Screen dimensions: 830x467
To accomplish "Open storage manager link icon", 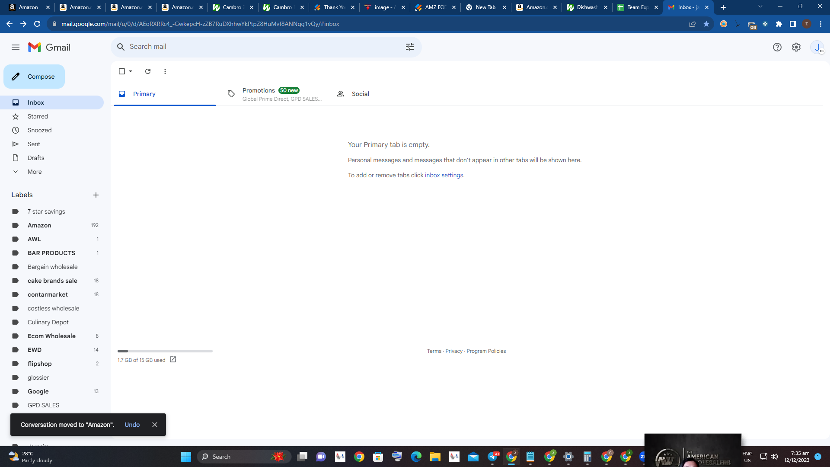I will click(x=173, y=360).
